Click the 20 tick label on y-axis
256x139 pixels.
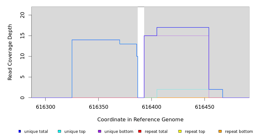22,15
